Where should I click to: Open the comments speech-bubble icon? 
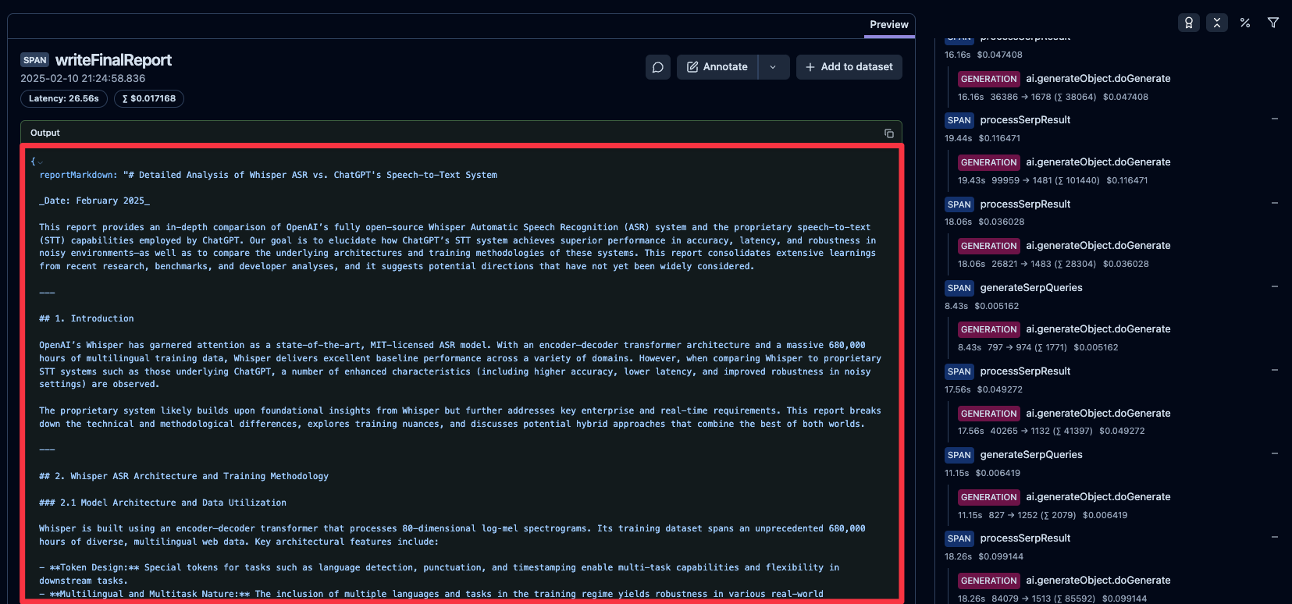[657, 67]
